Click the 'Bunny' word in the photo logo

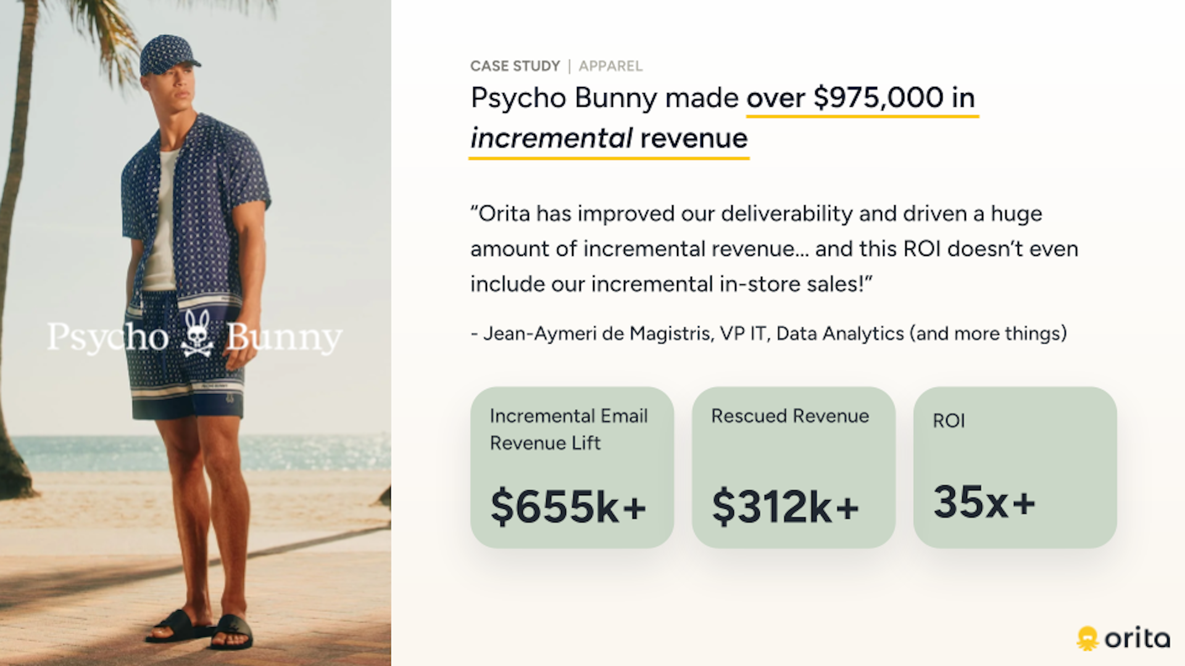pos(285,338)
